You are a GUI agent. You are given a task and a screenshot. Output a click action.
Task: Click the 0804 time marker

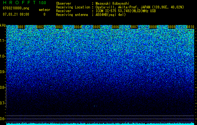click(78, 27)
